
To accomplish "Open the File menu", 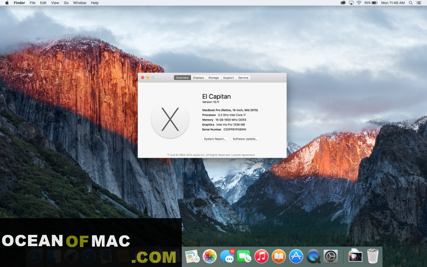I will pyautogui.click(x=33, y=3).
